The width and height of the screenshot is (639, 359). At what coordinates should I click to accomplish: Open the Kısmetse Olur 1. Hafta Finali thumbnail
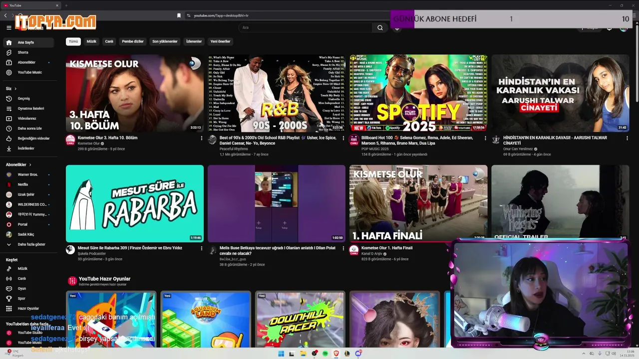pyautogui.click(x=418, y=203)
